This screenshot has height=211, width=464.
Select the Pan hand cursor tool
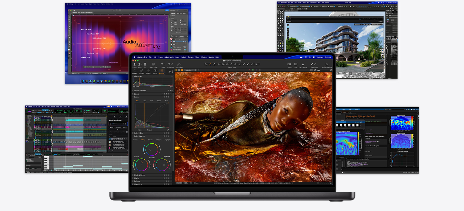click(x=211, y=64)
